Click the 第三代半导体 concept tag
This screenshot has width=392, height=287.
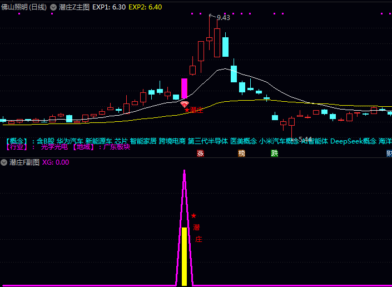coord(208,141)
